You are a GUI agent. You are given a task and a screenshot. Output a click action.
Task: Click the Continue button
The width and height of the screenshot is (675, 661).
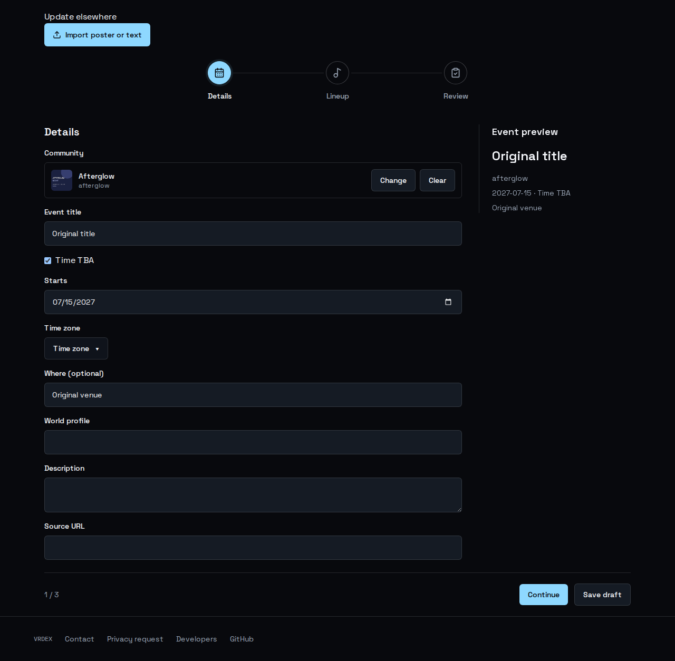tap(544, 595)
